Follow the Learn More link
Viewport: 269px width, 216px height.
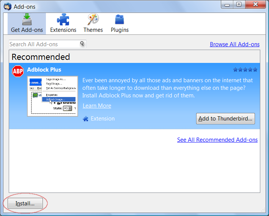click(97, 106)
